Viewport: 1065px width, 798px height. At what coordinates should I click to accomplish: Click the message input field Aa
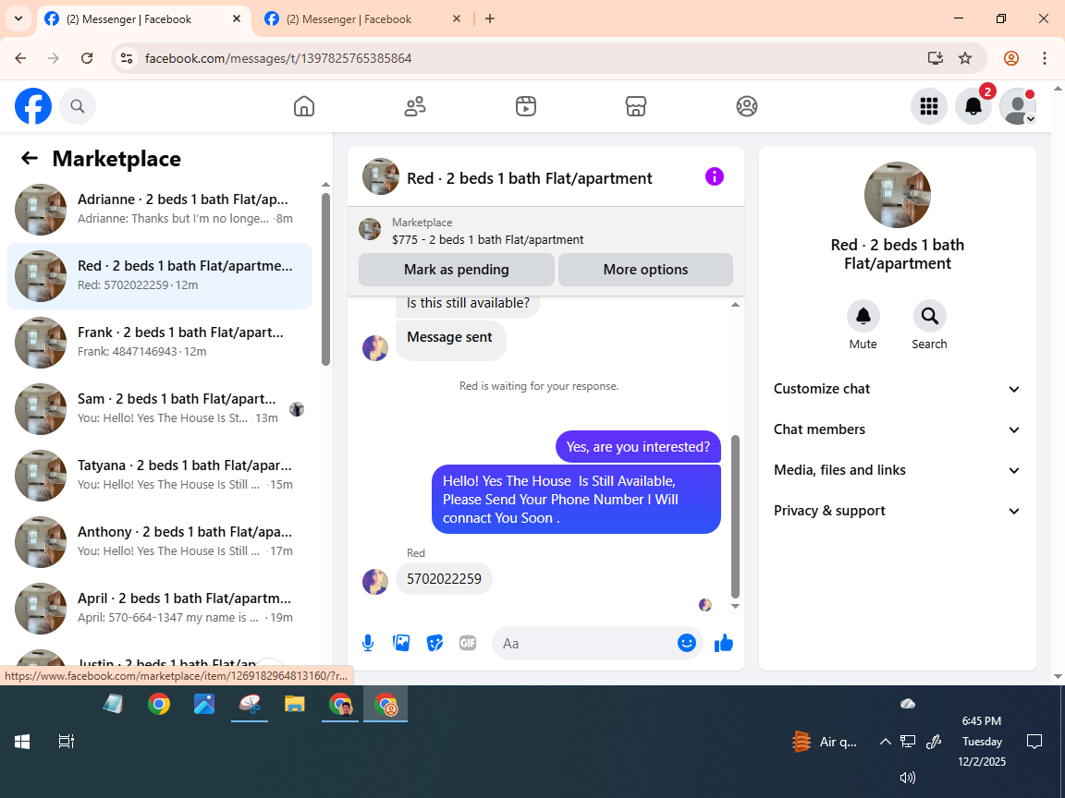click(x=584, y=643)
